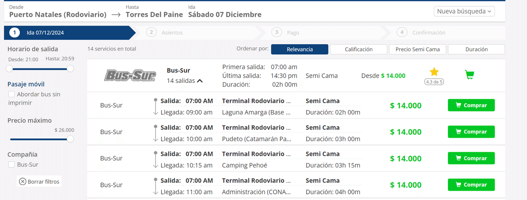This screenshot has width=527, height=200.
Task: Click the 4.3 de 5 rating badge
Action: pyautogui.click(x=434, y=82)
